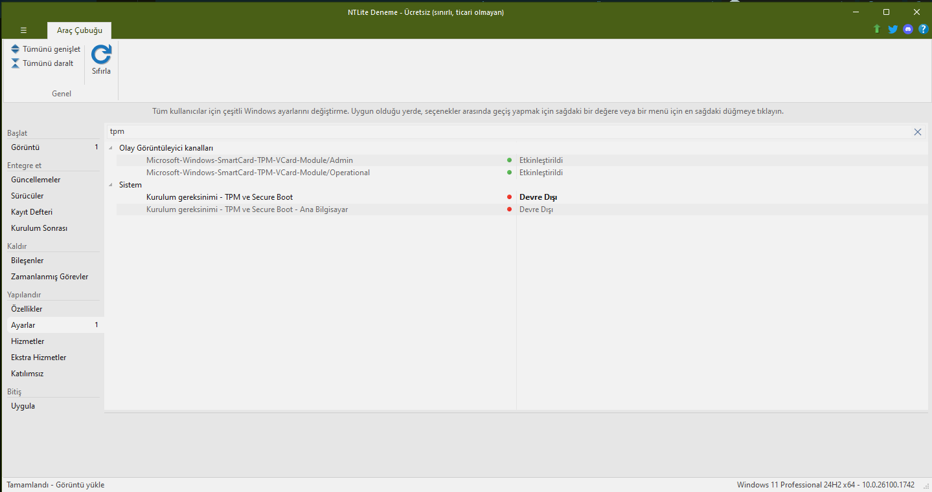
Task: Toggle green dot for TPM-VCard-Module/Admin
Action: 510,160
